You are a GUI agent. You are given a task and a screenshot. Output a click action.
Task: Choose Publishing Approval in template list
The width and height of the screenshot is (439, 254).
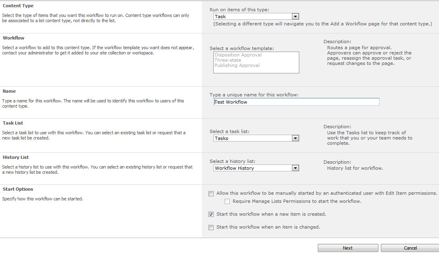237,65
